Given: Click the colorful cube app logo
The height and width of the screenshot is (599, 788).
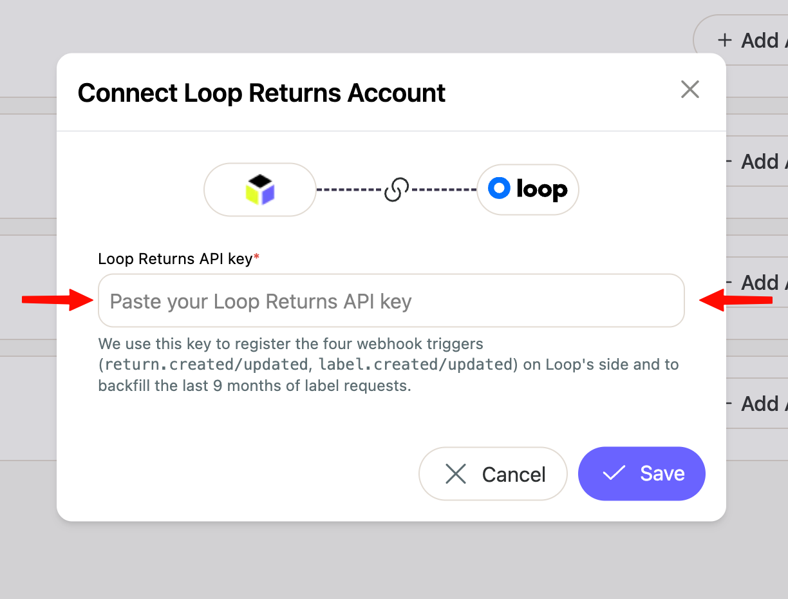Looking at the screenshot, I should [260, 190].
